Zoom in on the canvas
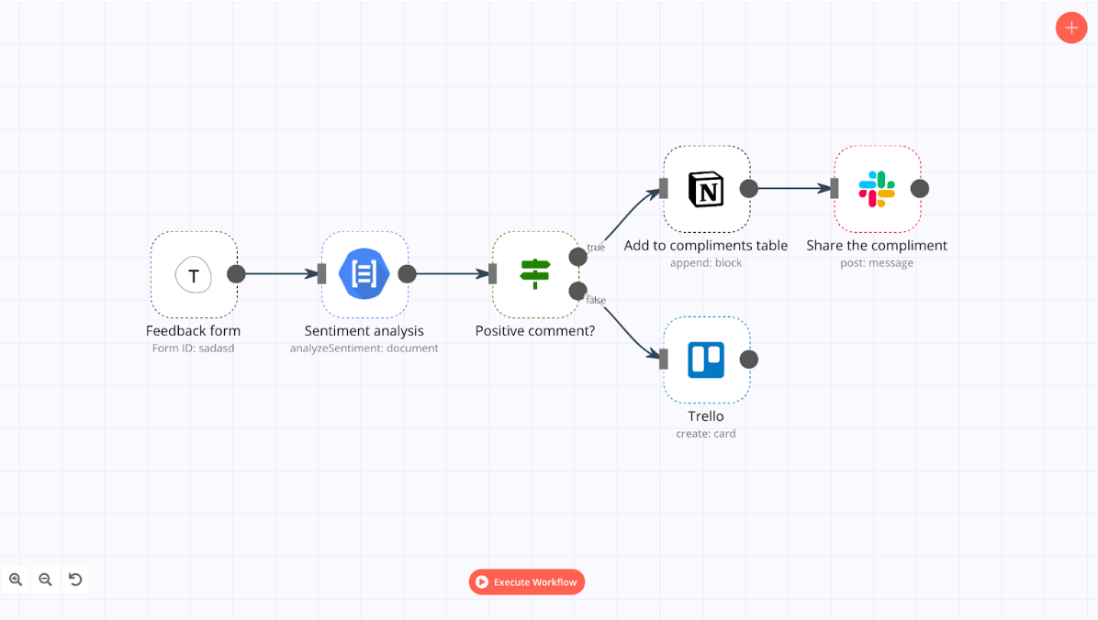Screen dimensions: 1098x620 16,579
